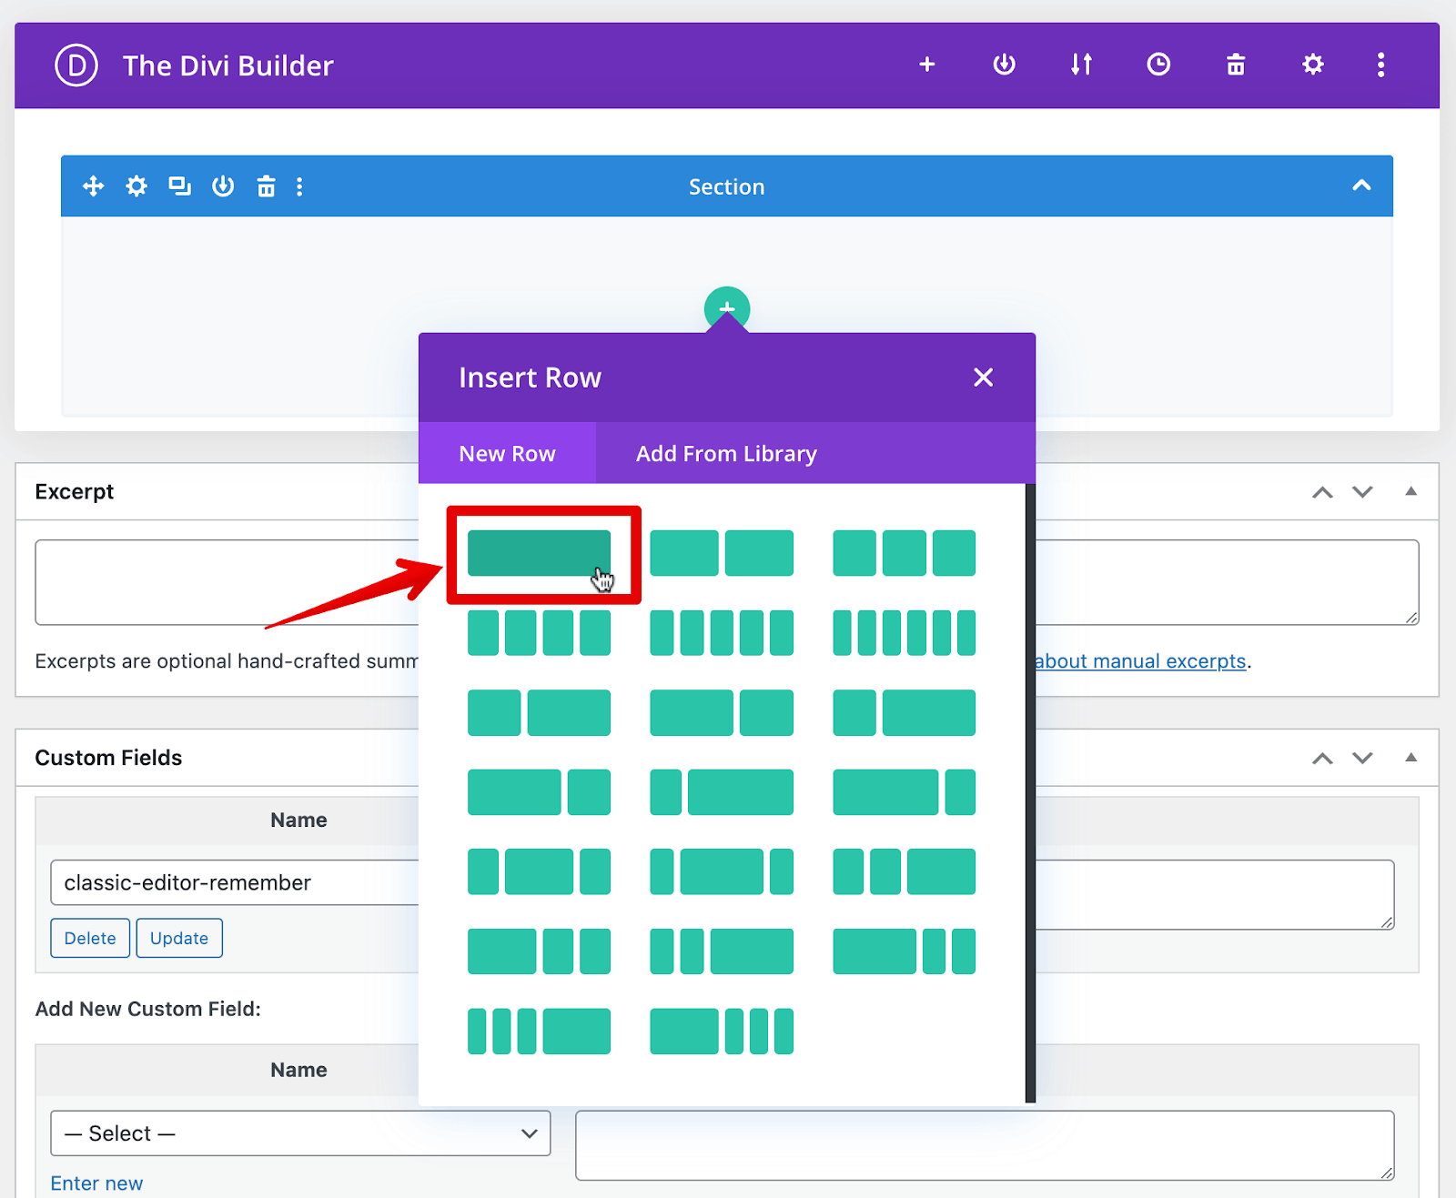This screenshot has height=1198, width=1456.
Task: Duplicate the section using clone icon
Action: coord(179,186)
